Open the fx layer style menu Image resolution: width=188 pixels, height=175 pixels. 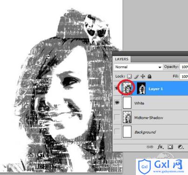click(x=161, y=147)
